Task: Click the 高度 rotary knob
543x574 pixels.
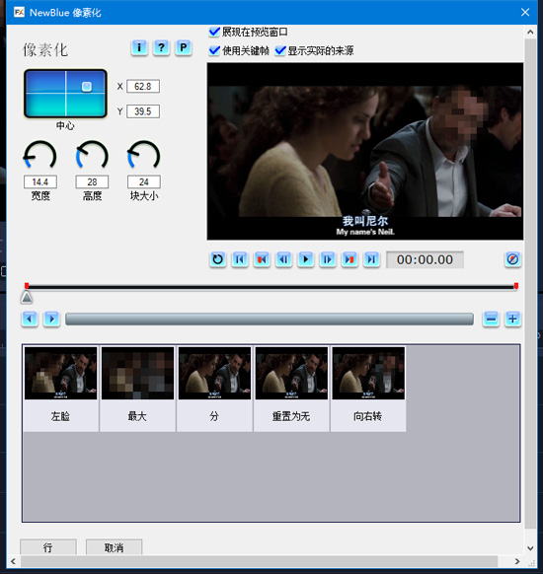Action: coord(92,156)
